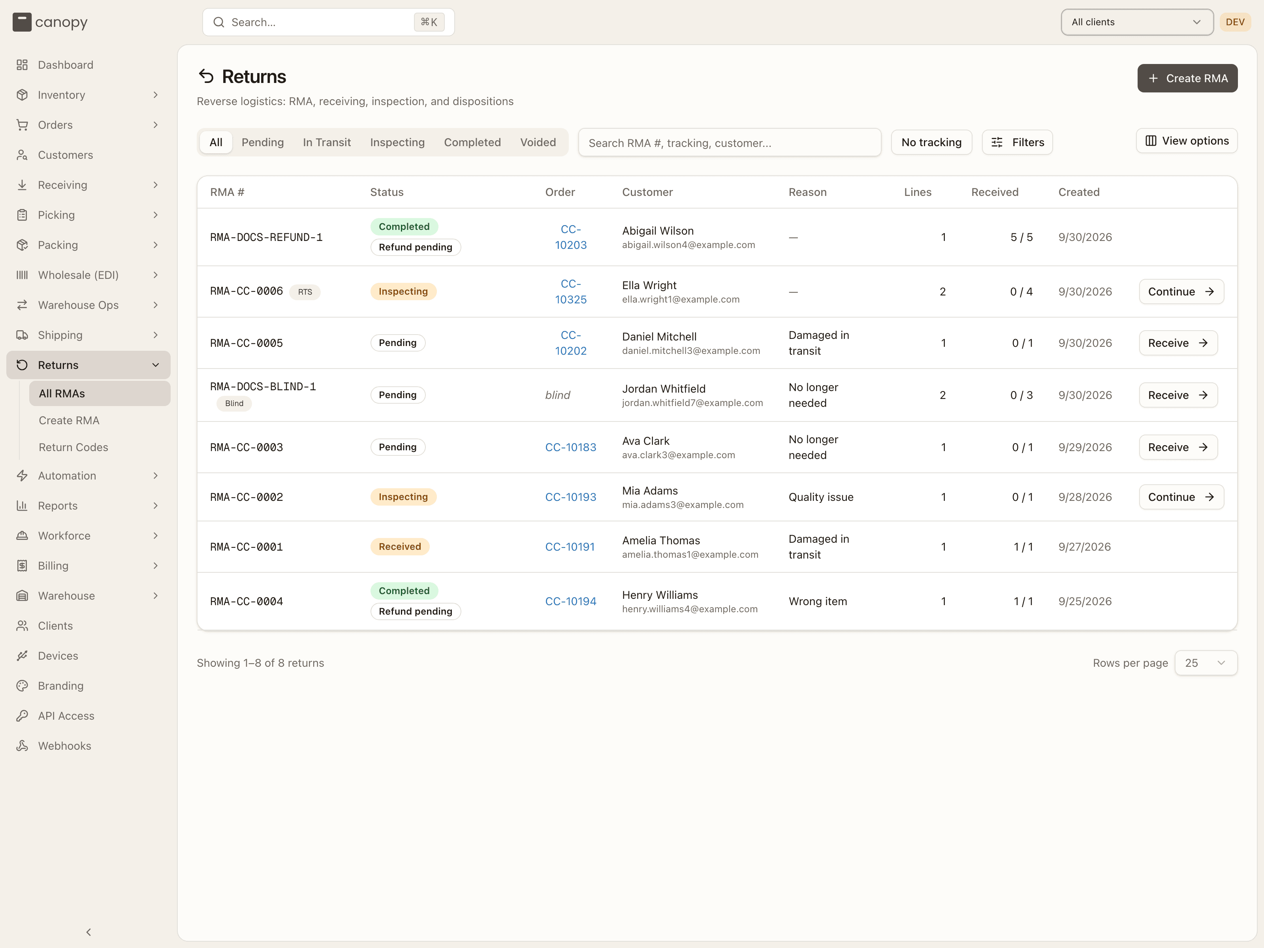This screenshot has height=948, width=1264.
Task: Click the Billing receipt icon
Action: coord(22,566)
